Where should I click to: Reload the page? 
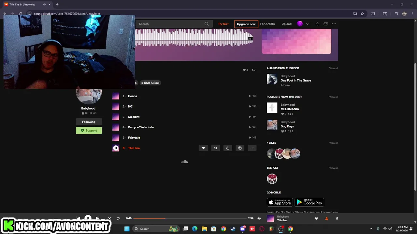(x=20, y=14)
